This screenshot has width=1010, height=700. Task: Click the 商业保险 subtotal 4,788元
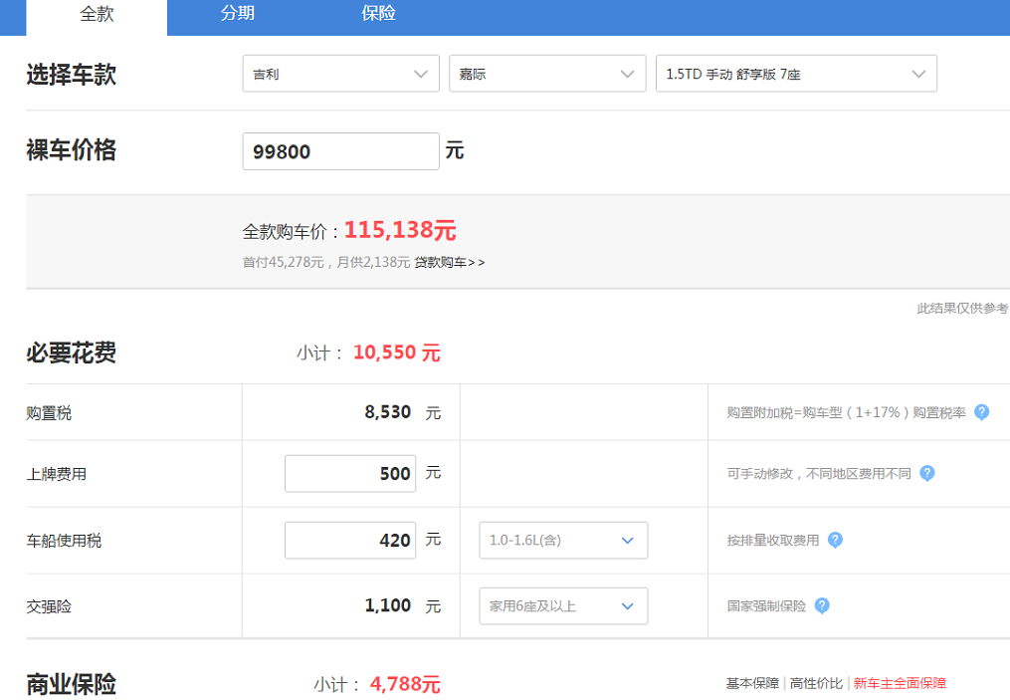(x=405, y=684)
